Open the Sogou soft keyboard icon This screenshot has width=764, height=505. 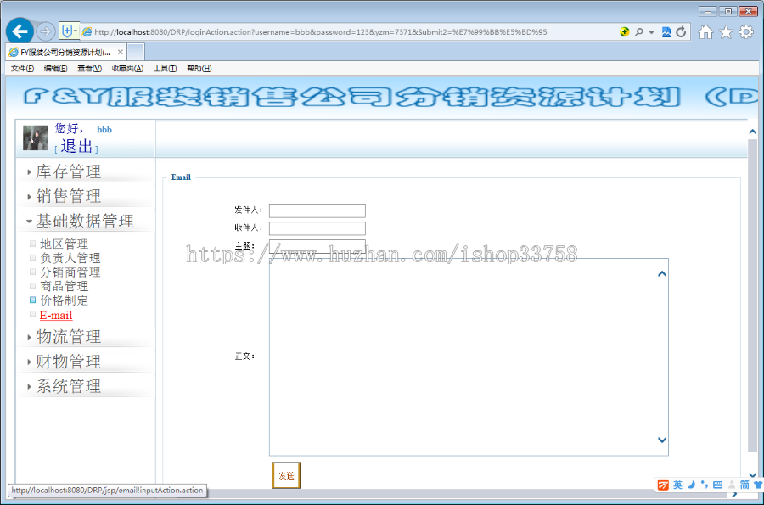click(717, 485)
